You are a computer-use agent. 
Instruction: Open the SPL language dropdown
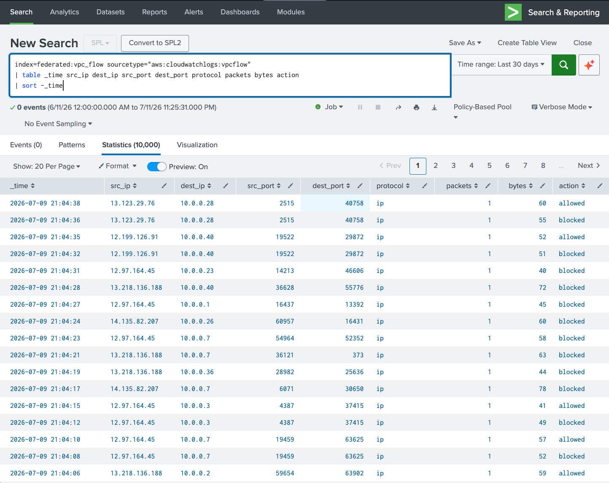100,43
